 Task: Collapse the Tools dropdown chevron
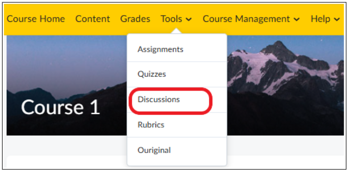[189, 20]
